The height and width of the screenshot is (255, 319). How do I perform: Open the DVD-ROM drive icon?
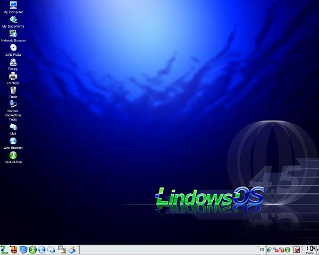click(x=13, y=48)
